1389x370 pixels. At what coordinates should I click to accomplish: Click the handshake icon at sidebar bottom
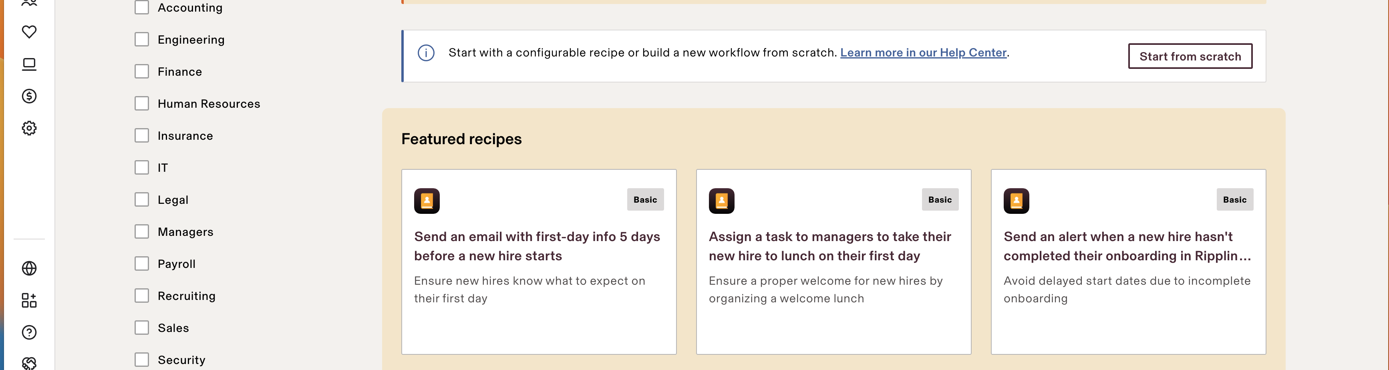[x=29, y=362]
